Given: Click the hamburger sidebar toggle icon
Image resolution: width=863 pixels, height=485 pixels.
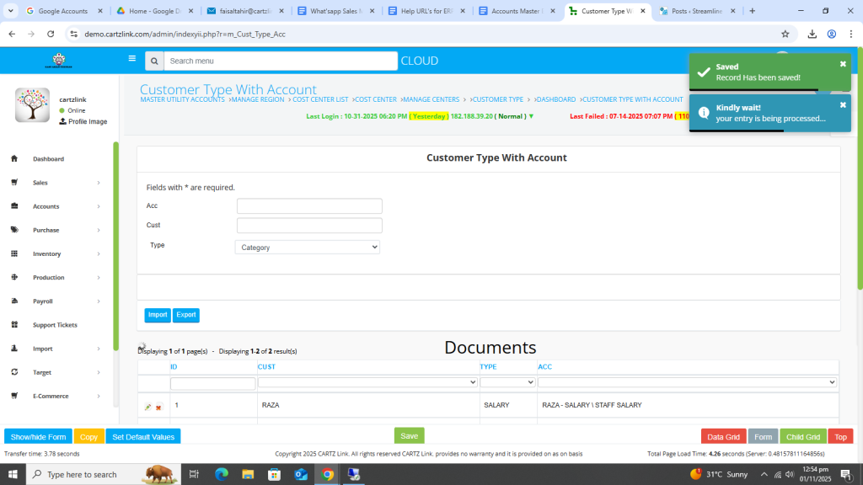Looking at the screenshot, I should pos(131,59).
